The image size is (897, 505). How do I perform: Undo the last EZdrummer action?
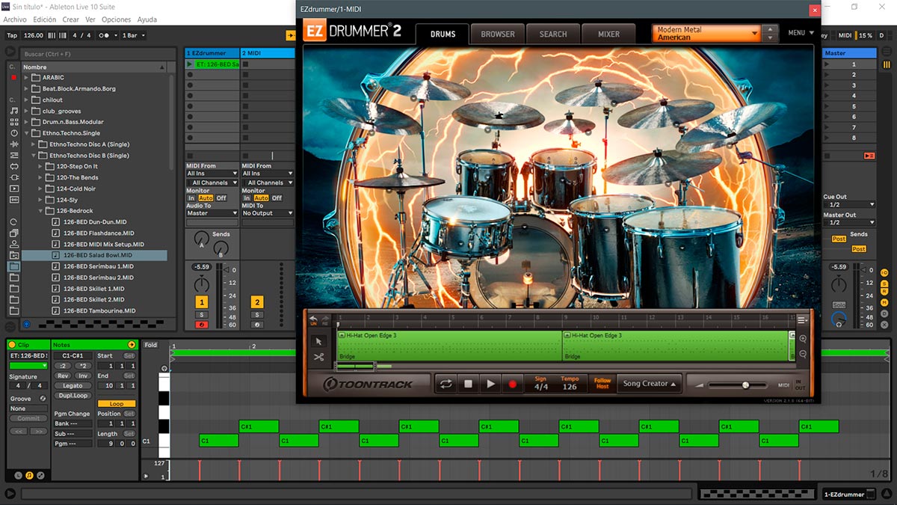coord(315,319)
